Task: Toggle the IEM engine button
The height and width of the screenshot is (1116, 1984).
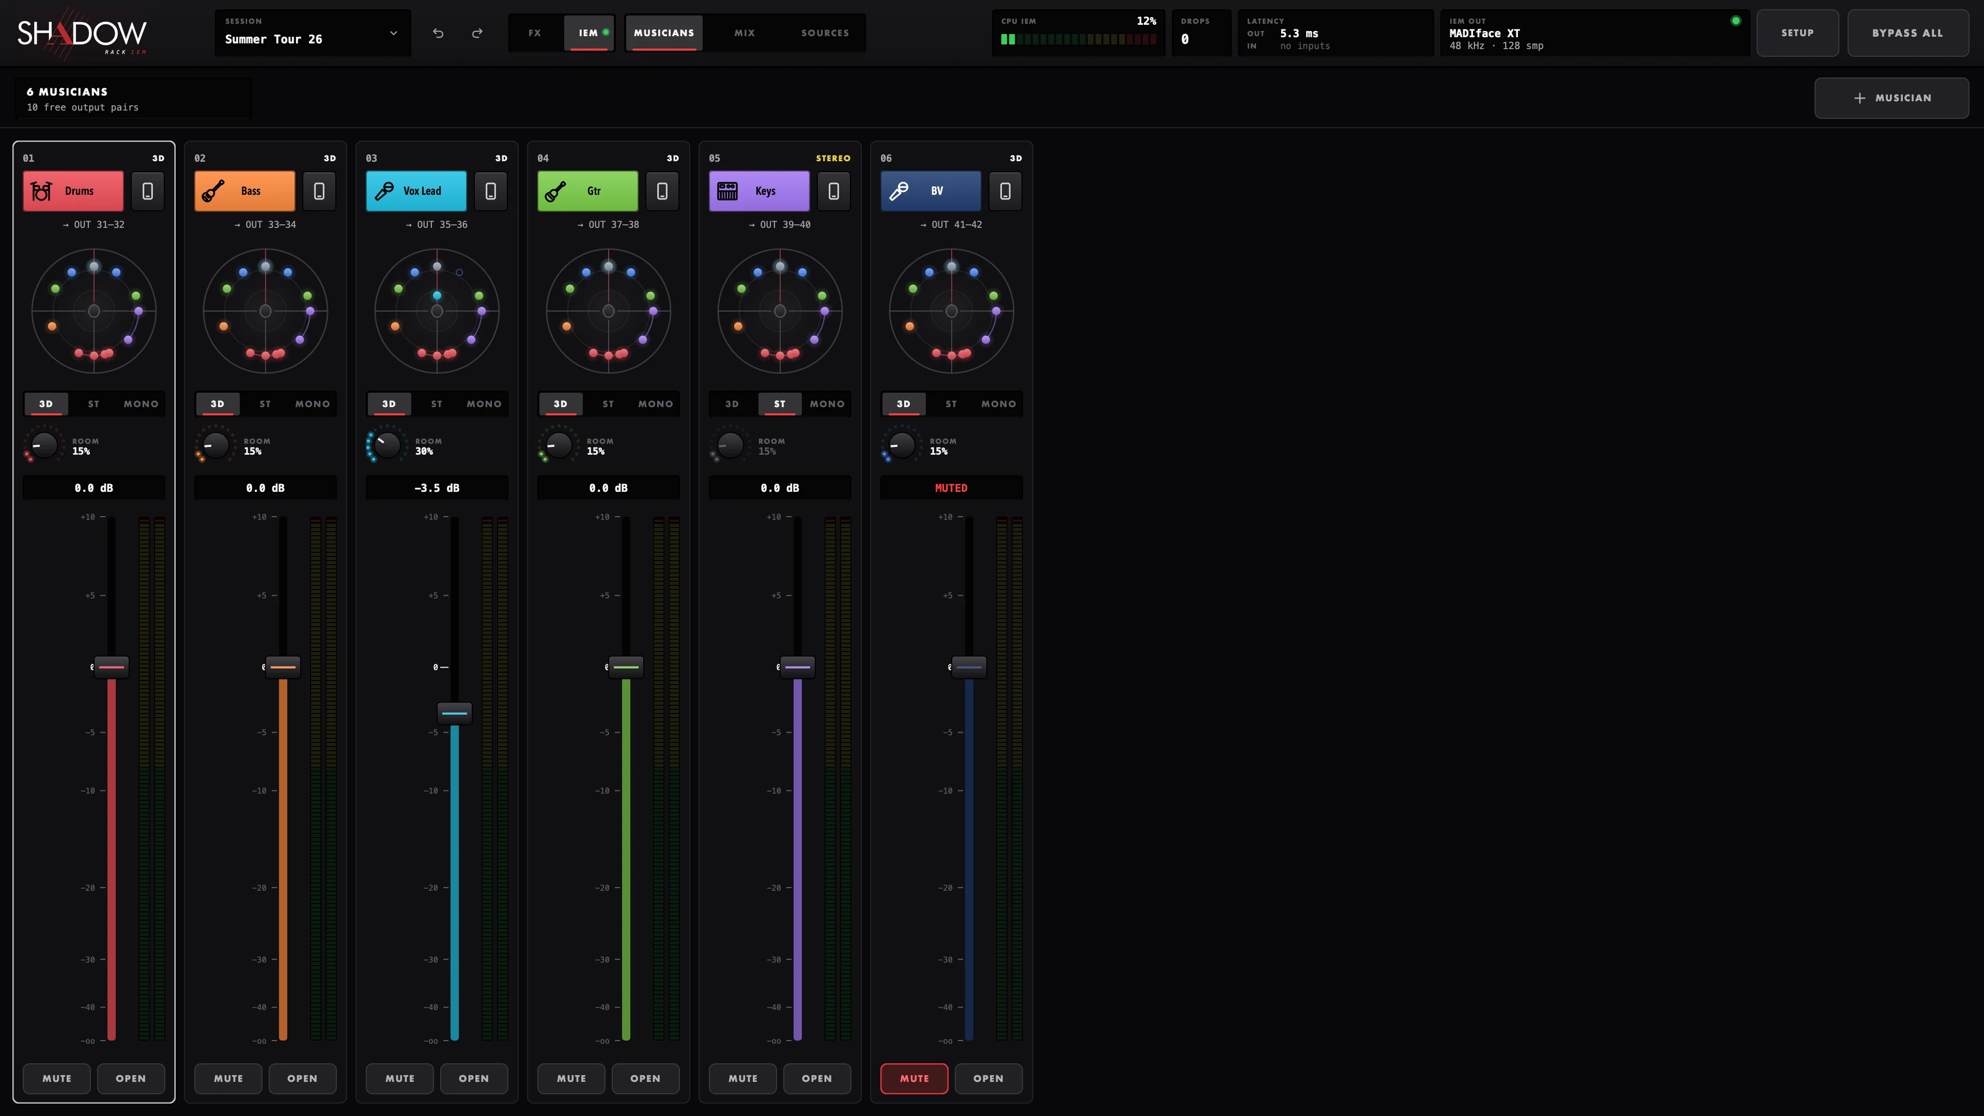Action: coord(590,33)
